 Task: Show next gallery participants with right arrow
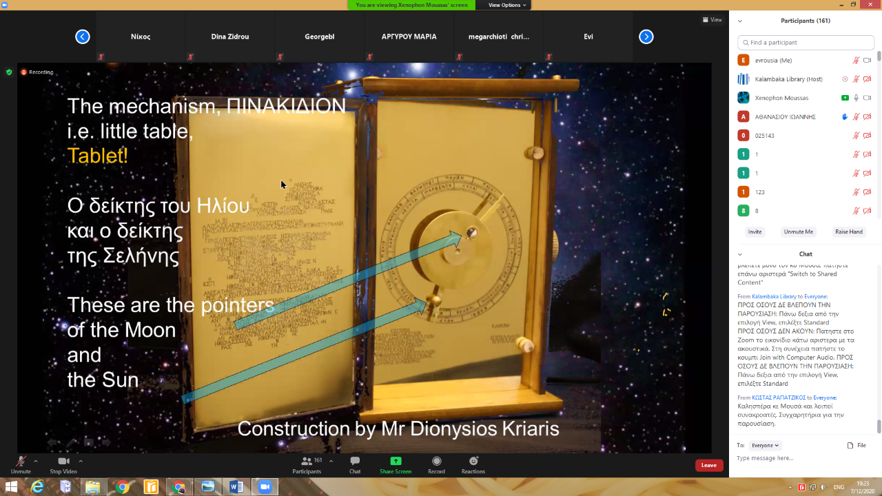click(646, 37)
